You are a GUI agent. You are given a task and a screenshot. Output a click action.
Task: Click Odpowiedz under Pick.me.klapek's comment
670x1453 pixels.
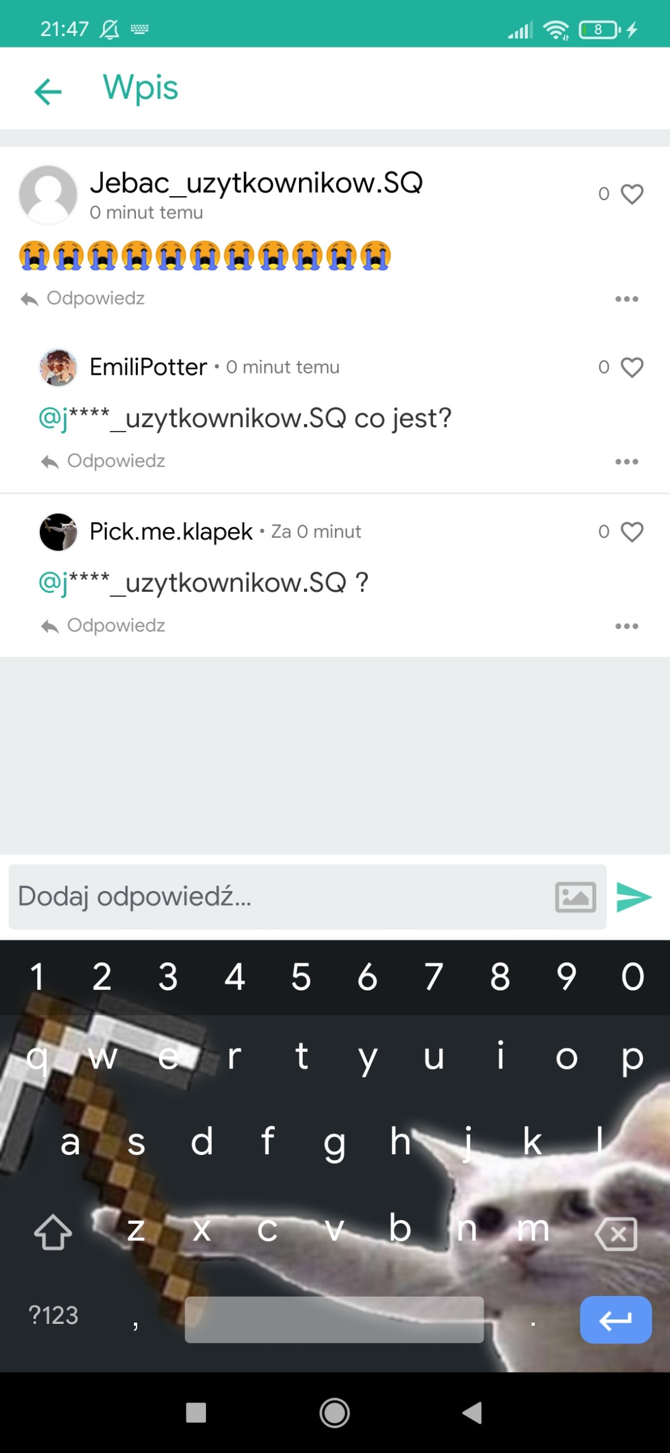tap(103, 625)
